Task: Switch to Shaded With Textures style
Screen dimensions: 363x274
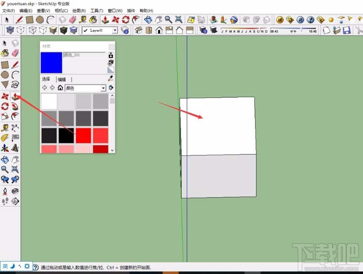Action: coord(63,30)
